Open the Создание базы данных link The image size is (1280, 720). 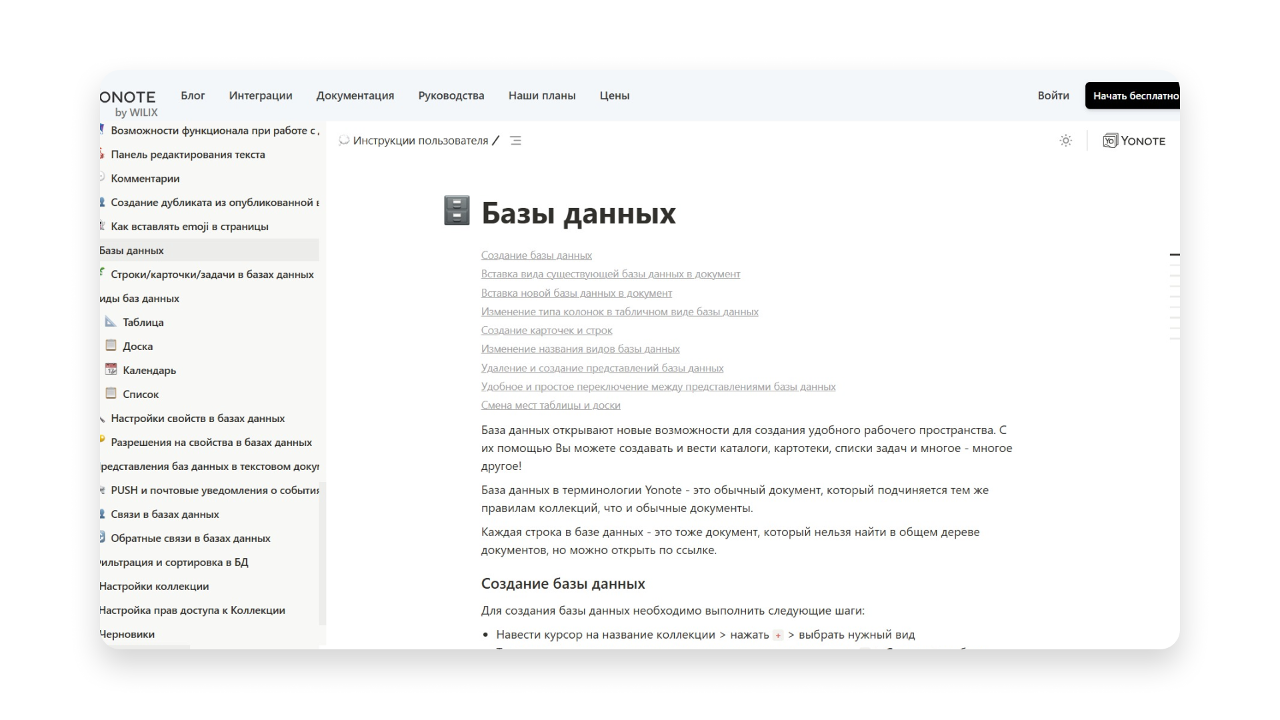(x=535, y=255)
